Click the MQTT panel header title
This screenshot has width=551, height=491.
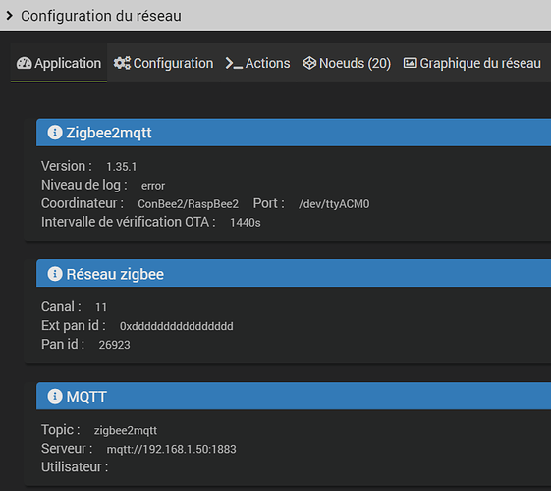[x=86, y=397]
